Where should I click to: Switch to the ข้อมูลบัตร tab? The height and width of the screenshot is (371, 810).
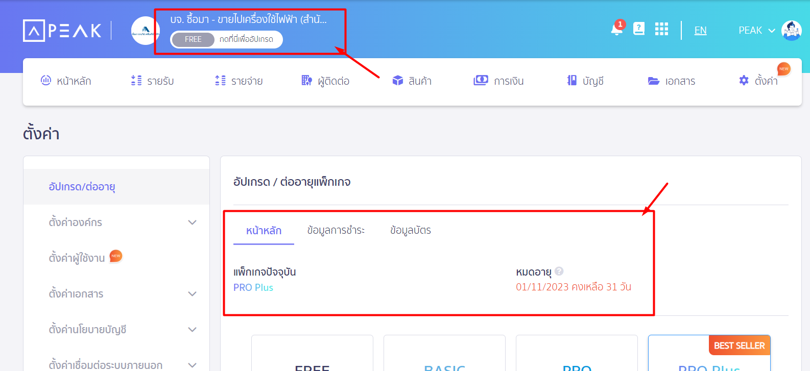tap(410, 231)
